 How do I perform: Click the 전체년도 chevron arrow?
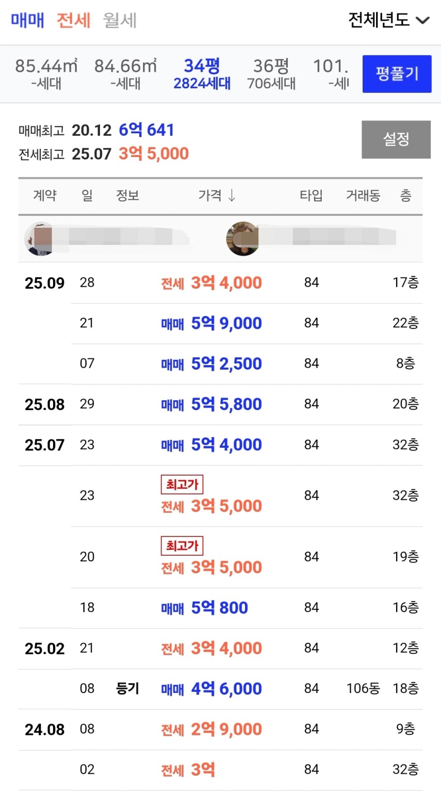coord(423,21)
